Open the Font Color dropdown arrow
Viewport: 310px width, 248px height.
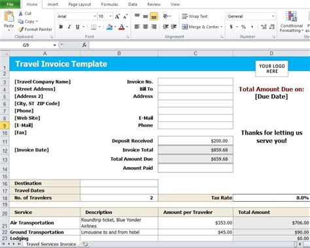tap(128, 27)
